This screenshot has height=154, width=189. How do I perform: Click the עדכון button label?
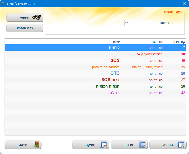[x=129, y=145]
